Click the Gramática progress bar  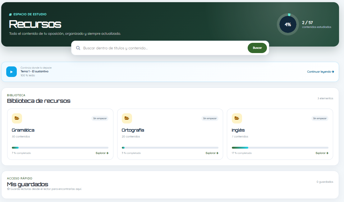[60, 148]
